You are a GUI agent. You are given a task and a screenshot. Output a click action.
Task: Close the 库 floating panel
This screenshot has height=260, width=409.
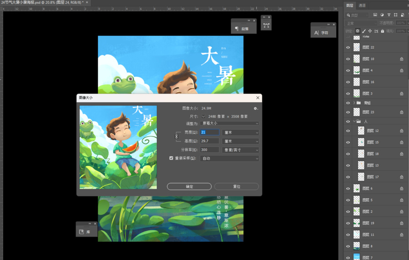(95, 224)
